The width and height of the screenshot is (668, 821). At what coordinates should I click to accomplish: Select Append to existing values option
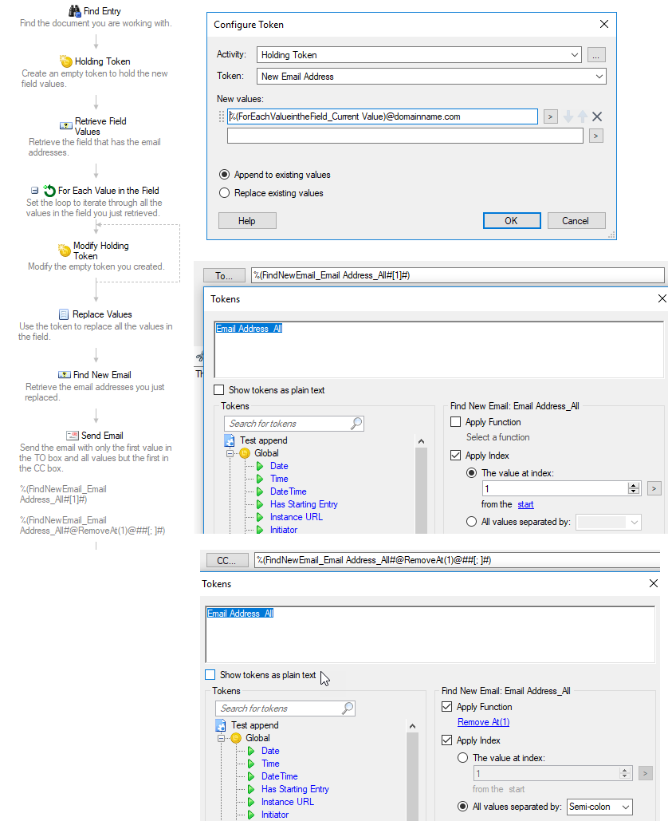pos(225,175)
